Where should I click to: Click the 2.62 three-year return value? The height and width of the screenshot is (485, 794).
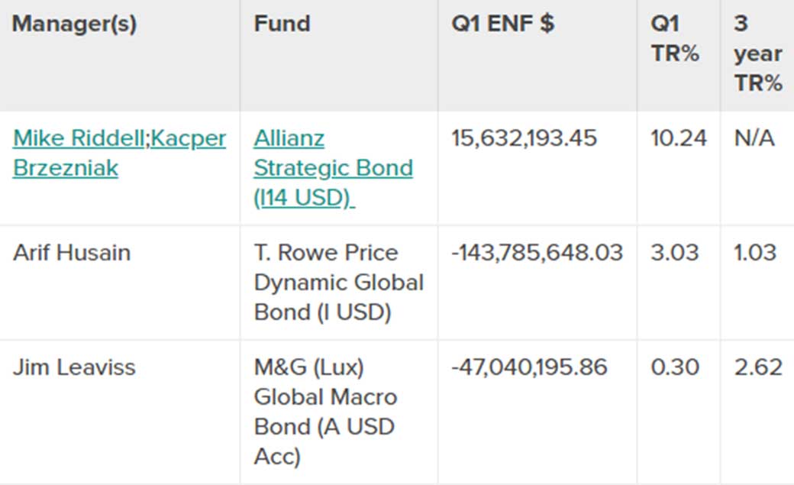[758, 367]
